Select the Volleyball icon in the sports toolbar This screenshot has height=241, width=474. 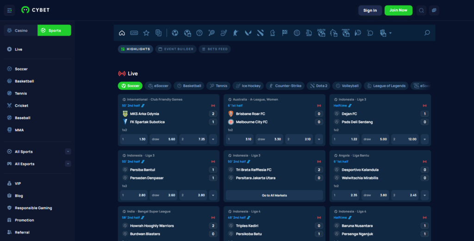tap(297, 33)
